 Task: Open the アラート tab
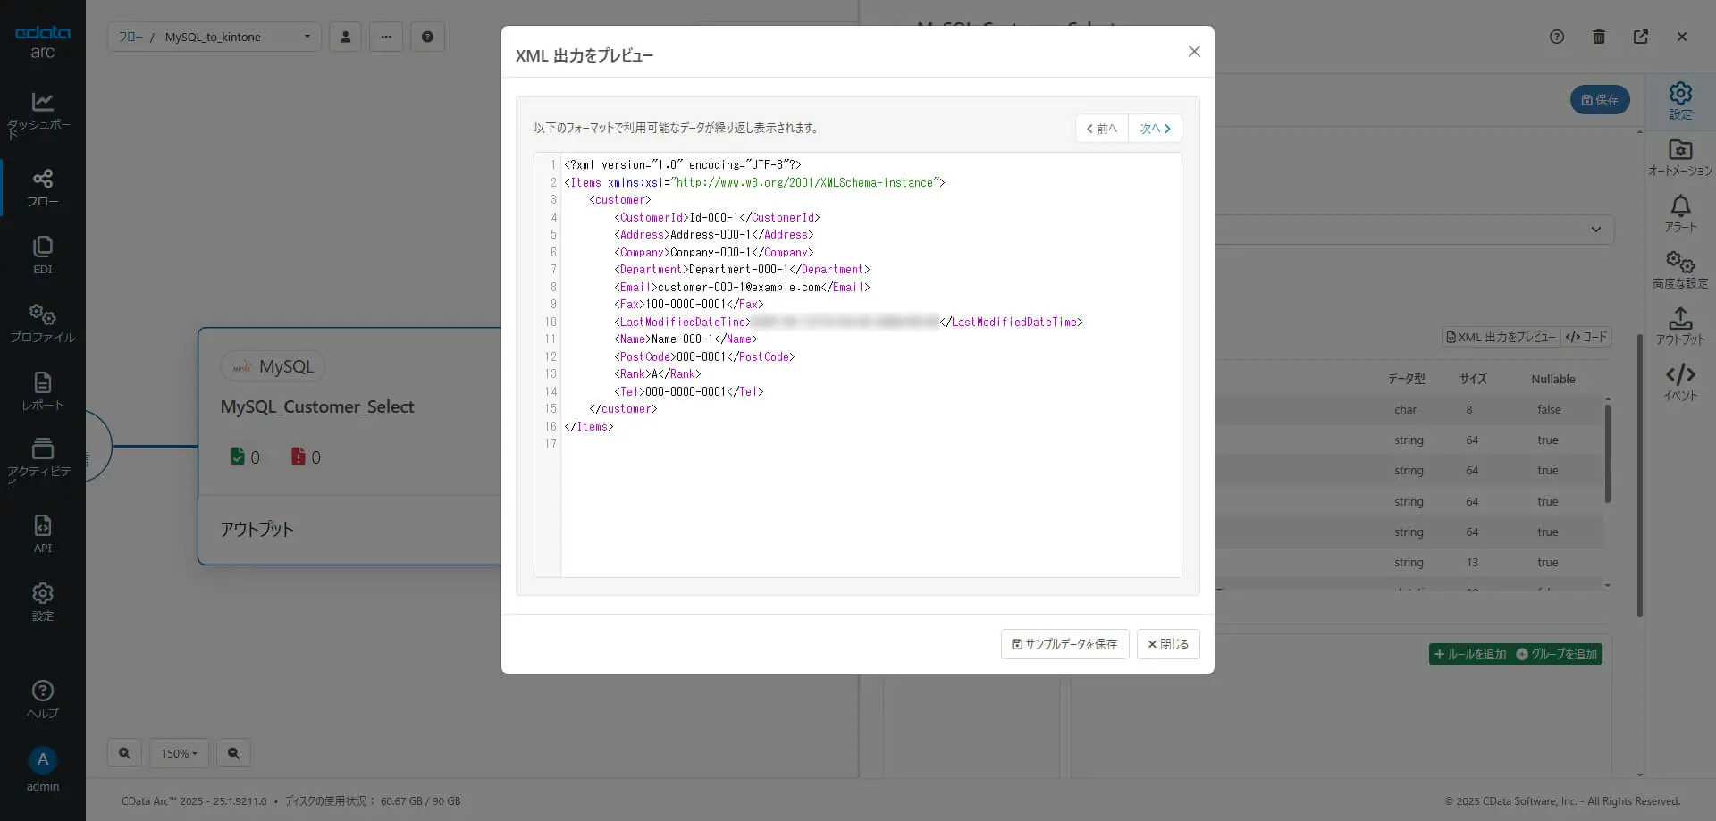tap(1680, 214)
